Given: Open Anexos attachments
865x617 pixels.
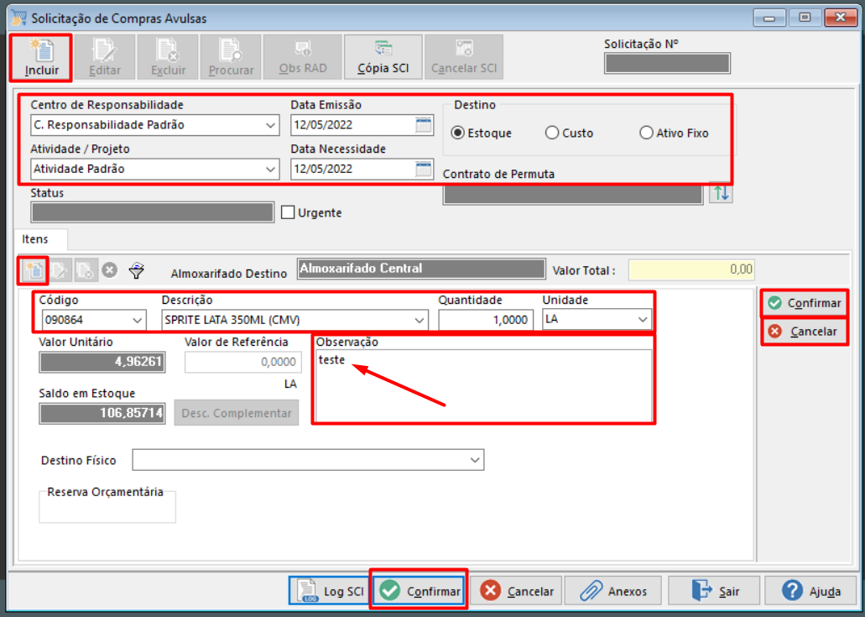Looking at the screenshot, I should click(613, 591).
